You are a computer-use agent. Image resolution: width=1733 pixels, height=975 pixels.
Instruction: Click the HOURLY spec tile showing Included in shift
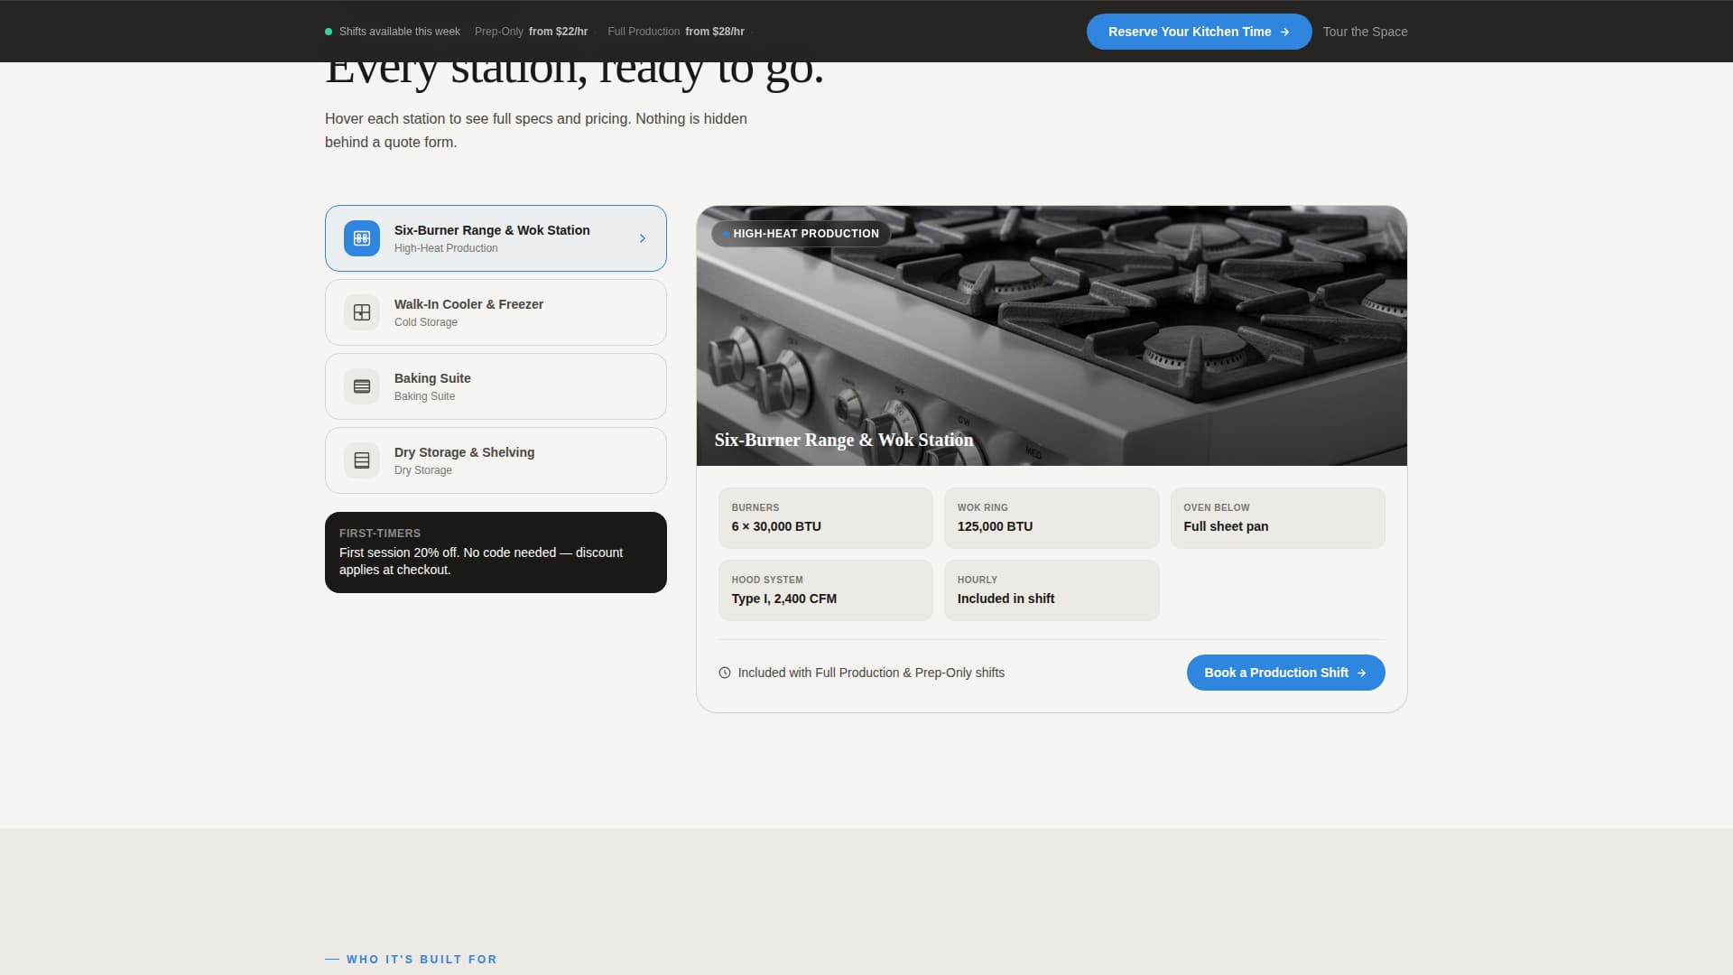[x=1051, y=590]
